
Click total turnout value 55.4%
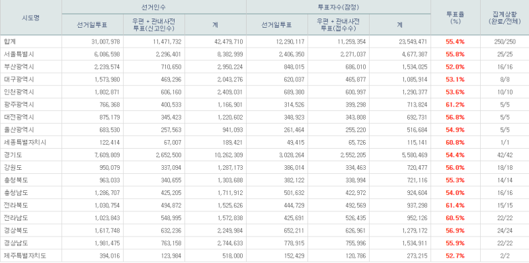coord(455,42)
